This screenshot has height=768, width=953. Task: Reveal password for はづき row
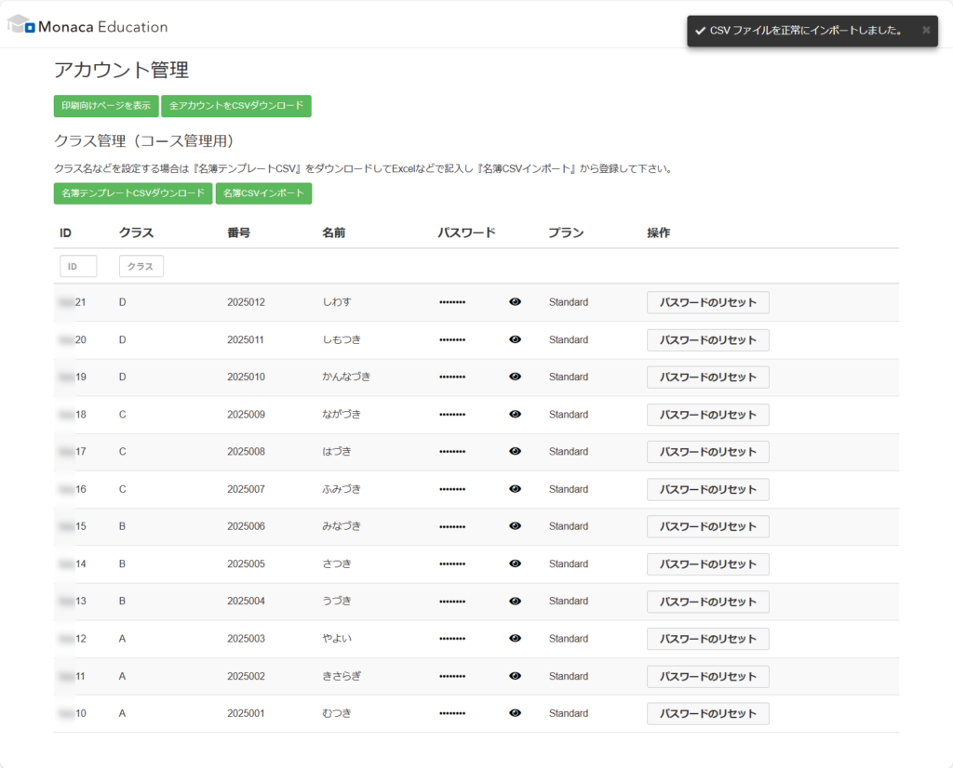pyautogui.click(x=515, y=451)
